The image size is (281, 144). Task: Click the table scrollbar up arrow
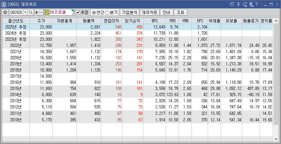[x=275, y=20]
